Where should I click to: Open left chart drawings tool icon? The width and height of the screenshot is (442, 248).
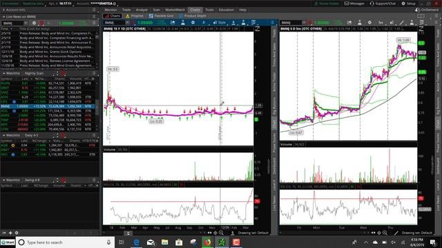pyautogui.click(x=233, y=23)
